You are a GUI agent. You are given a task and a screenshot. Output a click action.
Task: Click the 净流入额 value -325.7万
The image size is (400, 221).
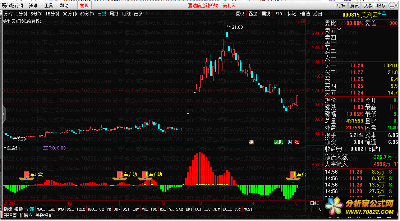[382, 157]
